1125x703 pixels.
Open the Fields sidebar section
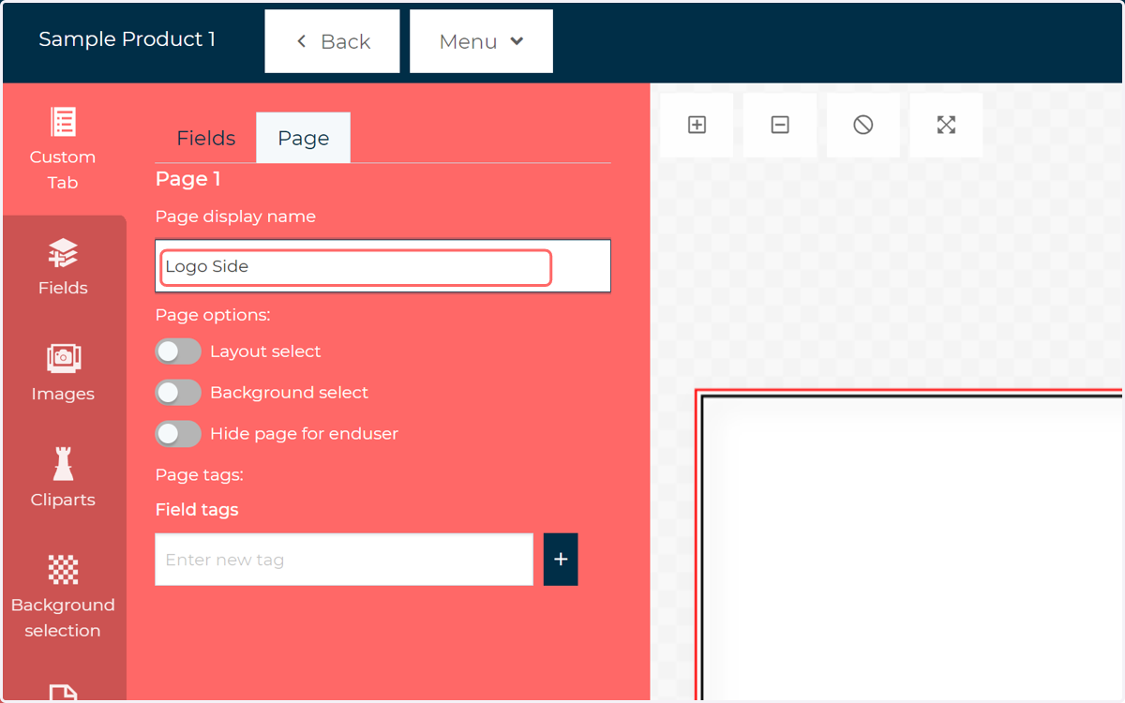click(63, 268)
